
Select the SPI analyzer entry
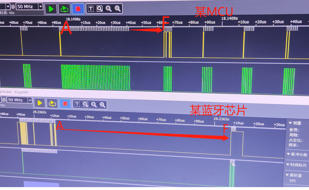tap(293, 181)
